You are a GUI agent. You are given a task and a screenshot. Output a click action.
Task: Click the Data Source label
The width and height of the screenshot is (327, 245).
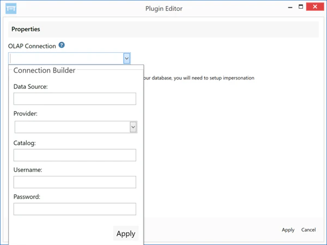(31, 87)
